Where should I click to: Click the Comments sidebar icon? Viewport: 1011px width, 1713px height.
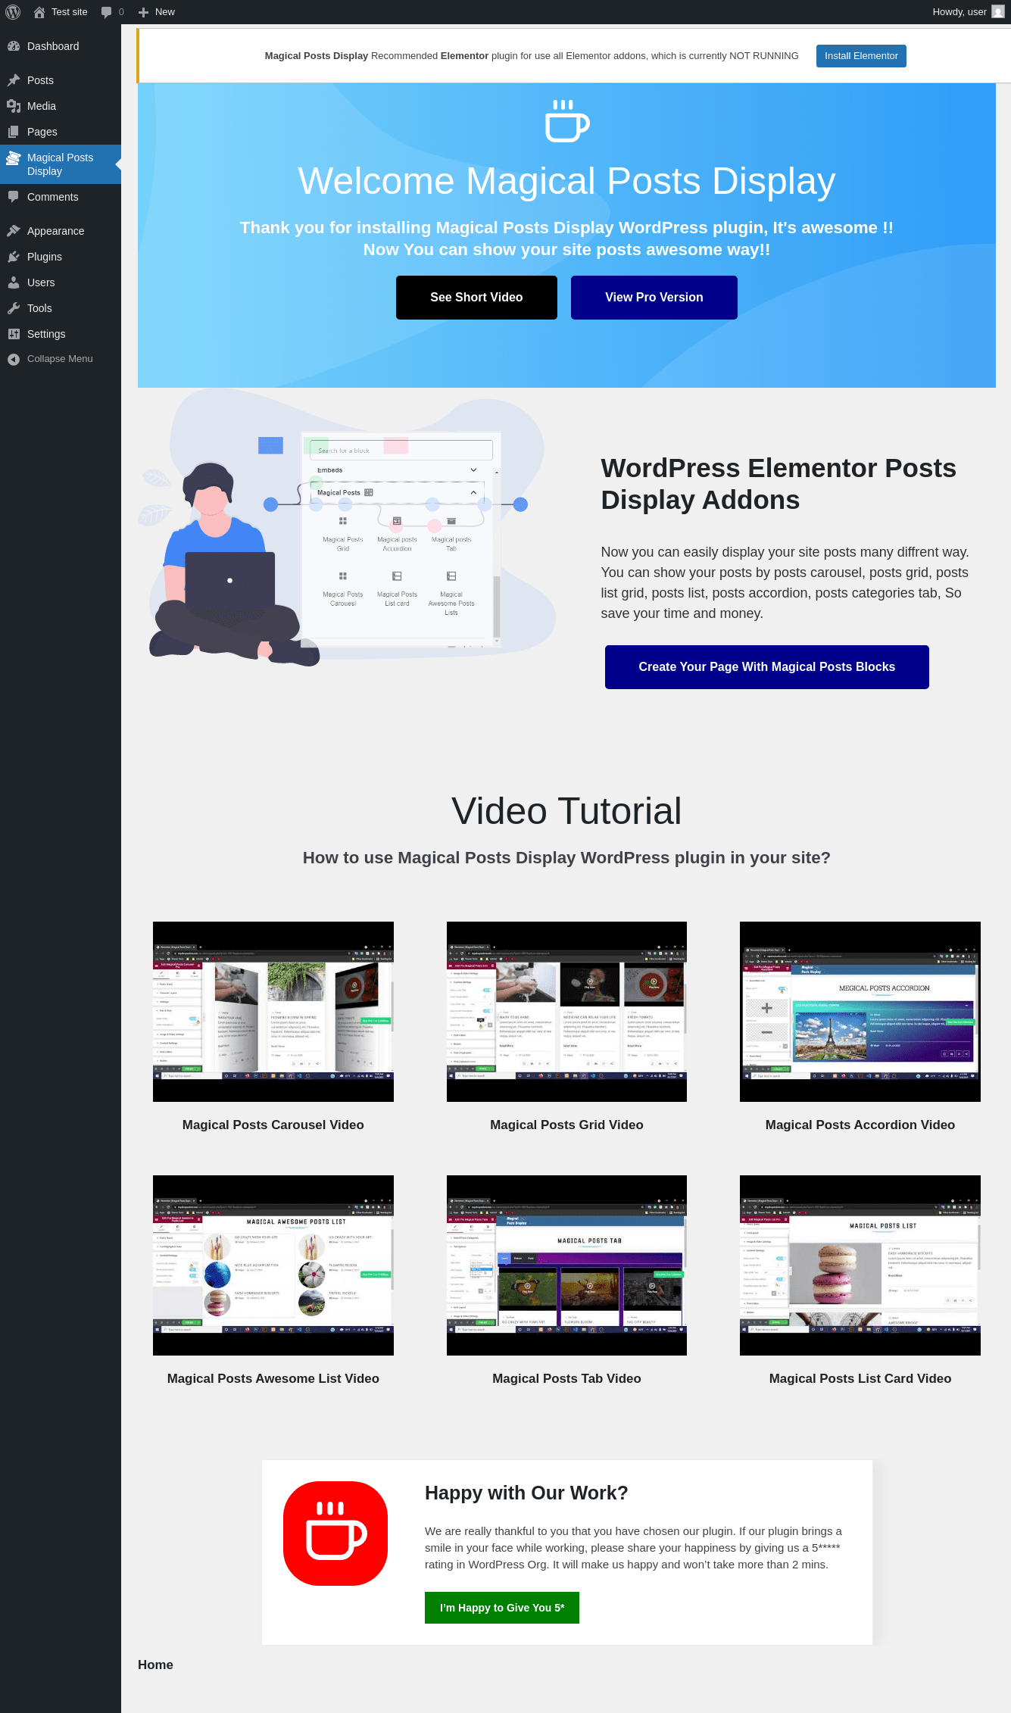tap(14, 197)
